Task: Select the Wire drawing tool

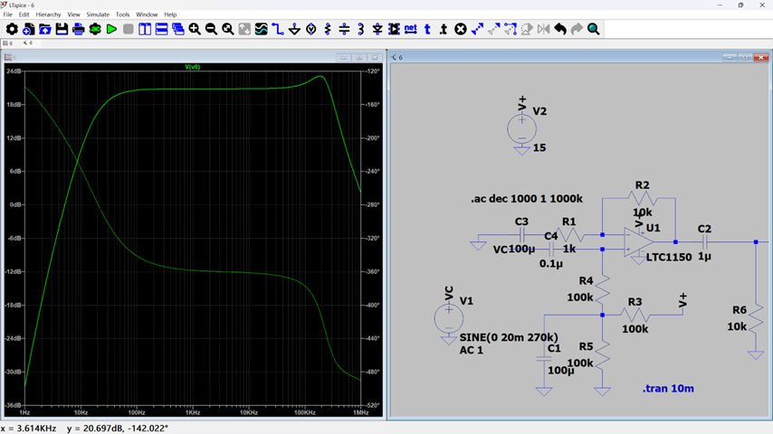Action: (x=278, y=29)
